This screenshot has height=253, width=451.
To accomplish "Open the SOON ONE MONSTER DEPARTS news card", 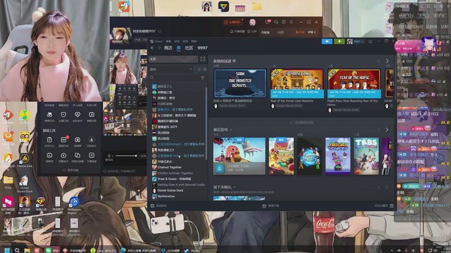I will (240, 83).
